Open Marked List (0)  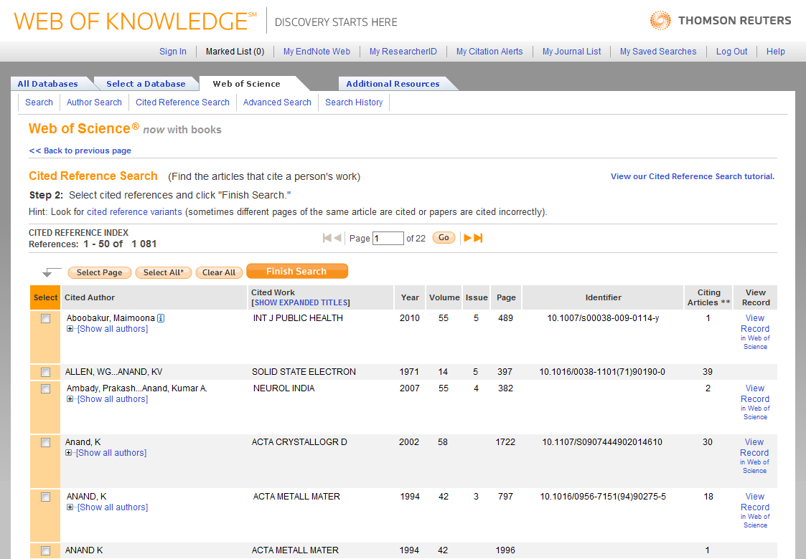pyautogui.click(x=235, y=52)
